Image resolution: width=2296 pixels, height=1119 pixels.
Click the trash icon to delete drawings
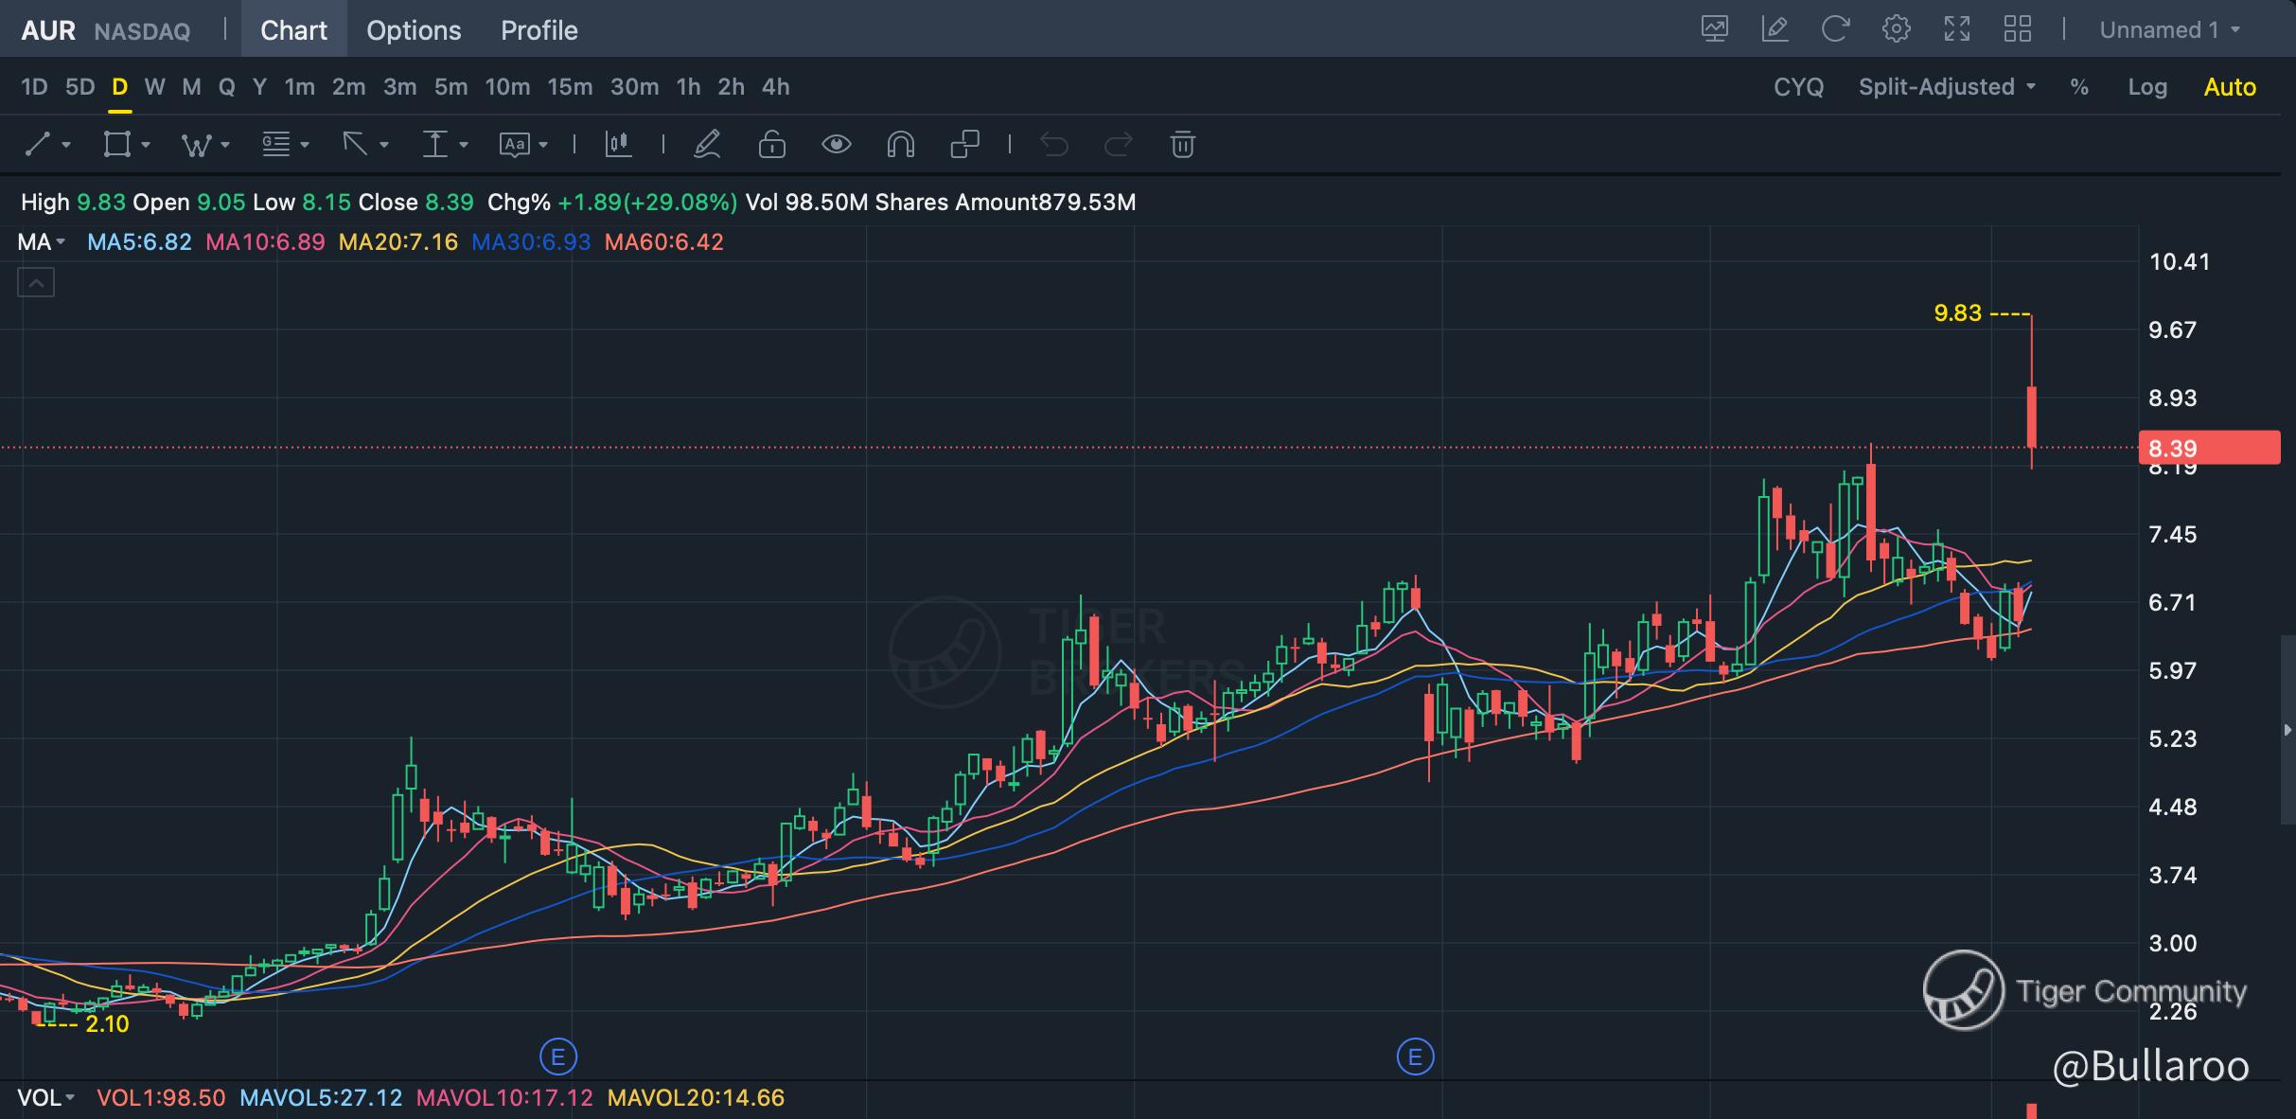pos(1182,145)
